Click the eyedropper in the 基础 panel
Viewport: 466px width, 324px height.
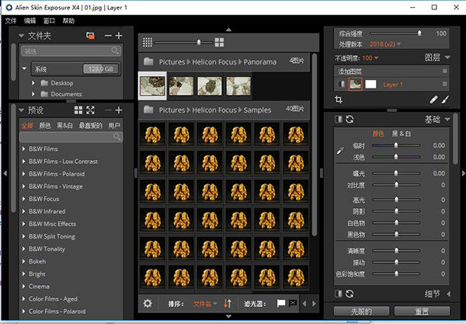click(x=339, y=150)
